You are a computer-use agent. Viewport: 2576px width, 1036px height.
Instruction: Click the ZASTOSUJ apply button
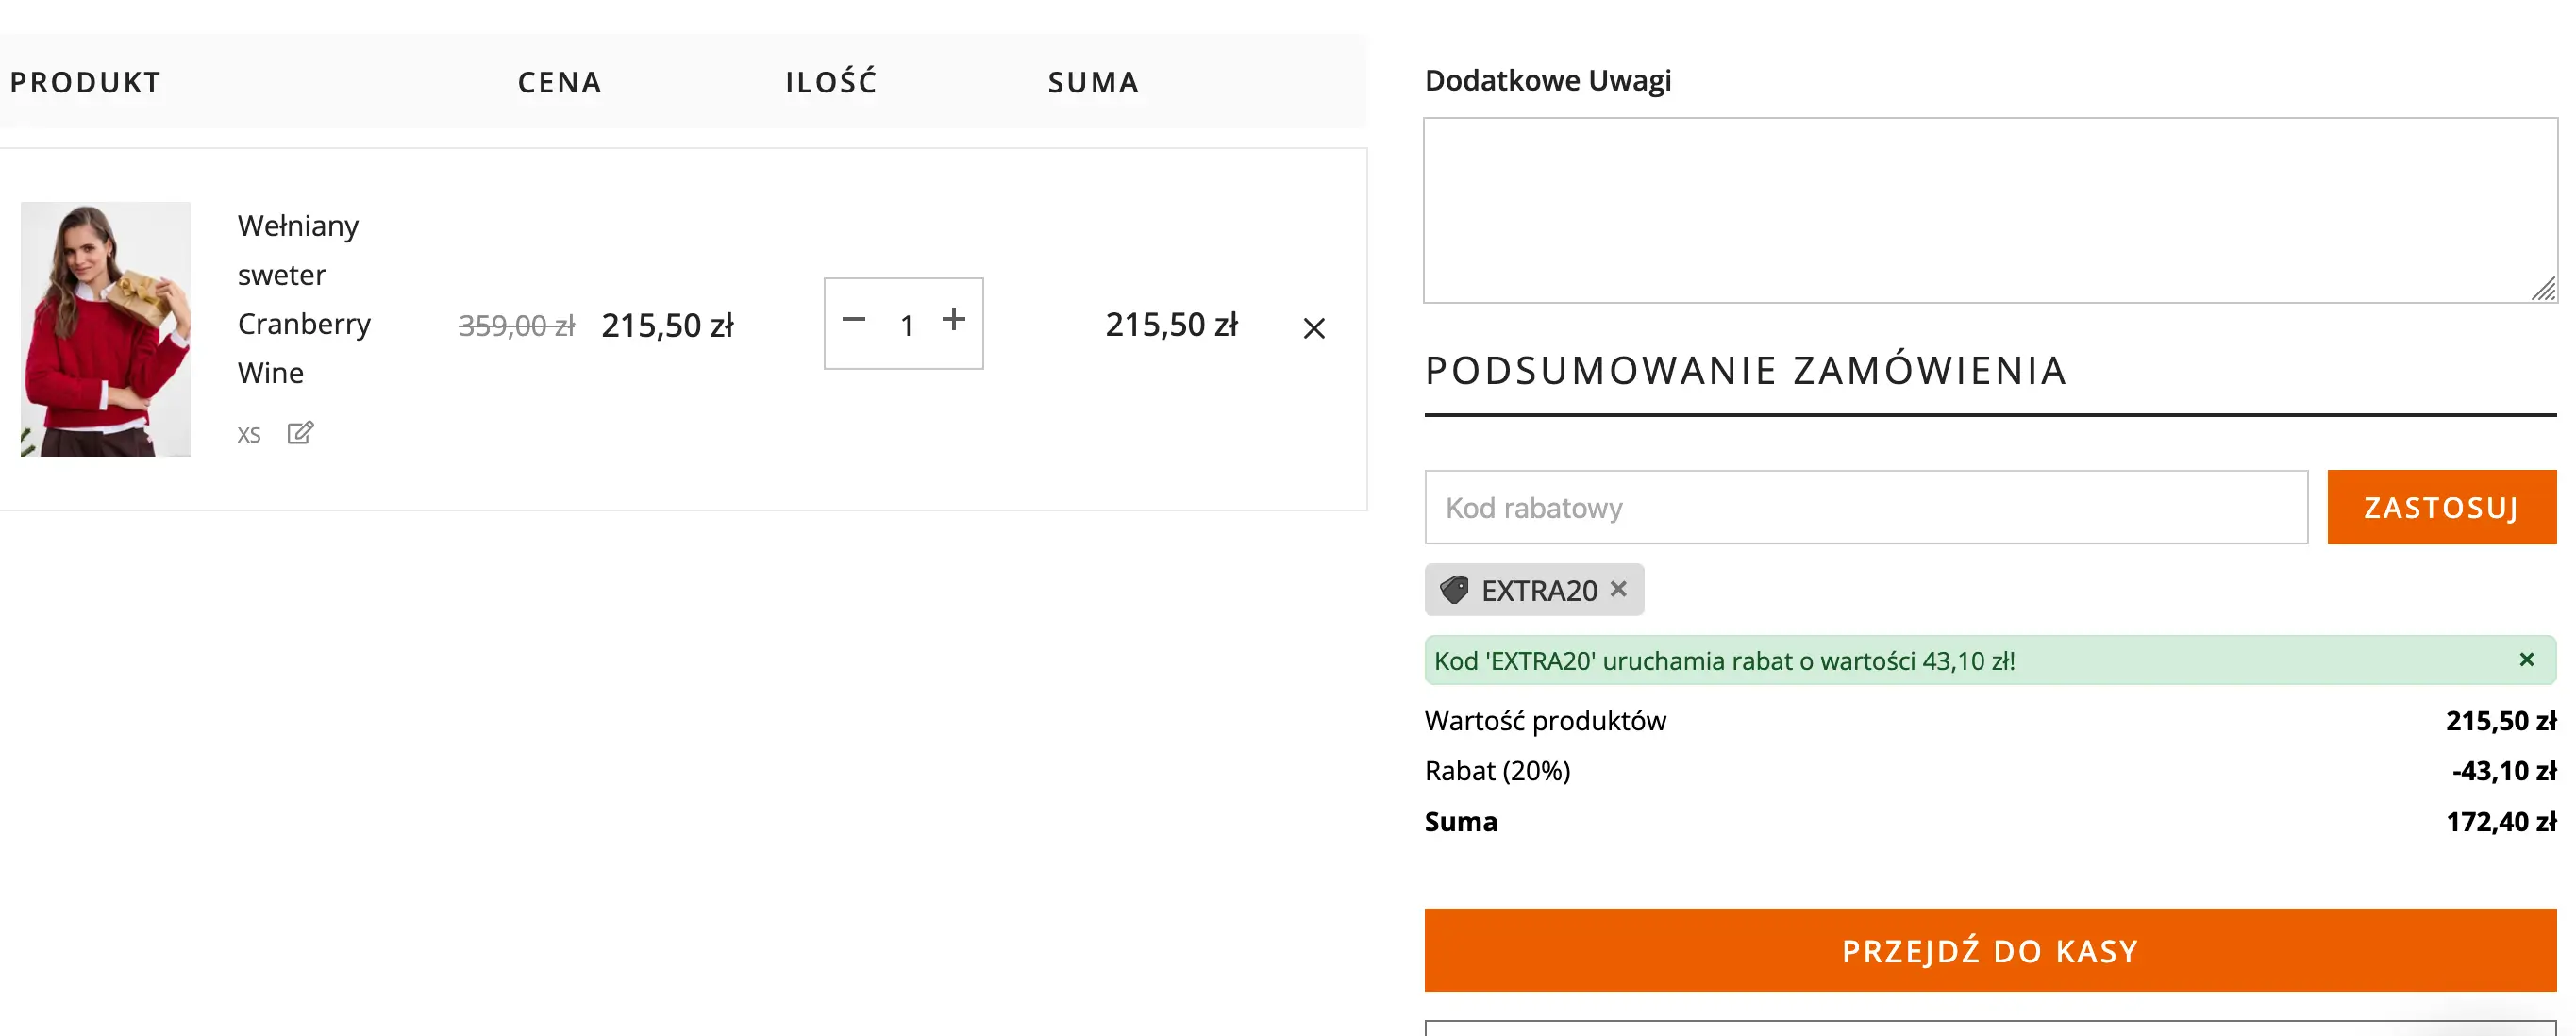pyautogui.click(x=2440, y=507)
